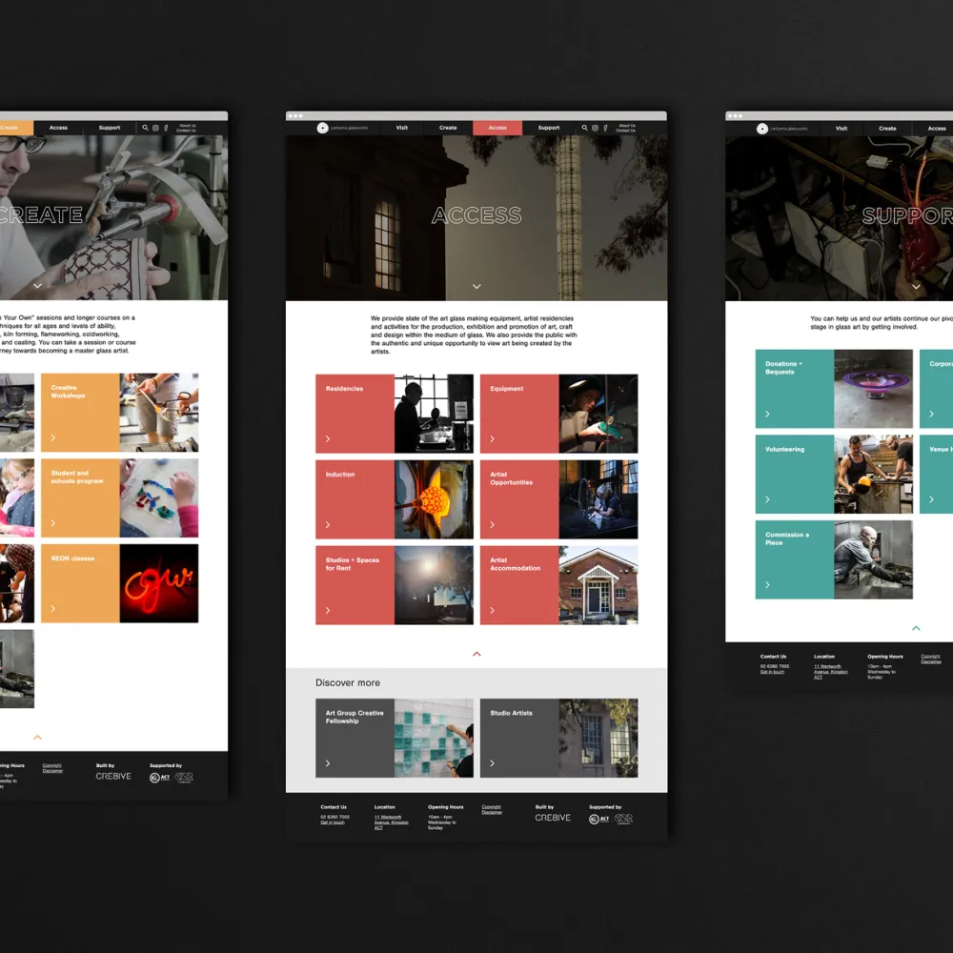The image size is (953, 953).
Task: Open the neon sign NEON classes photo
Action: [158, 583]
